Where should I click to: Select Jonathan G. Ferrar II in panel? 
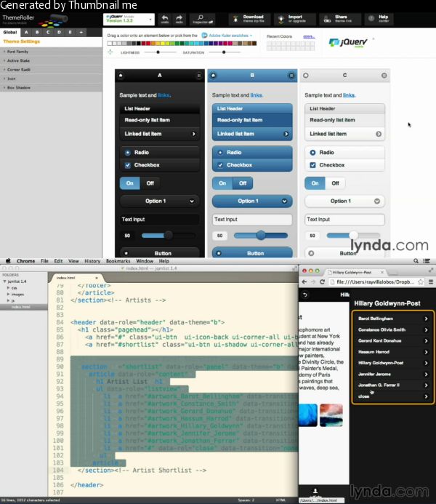coord(393,385)
